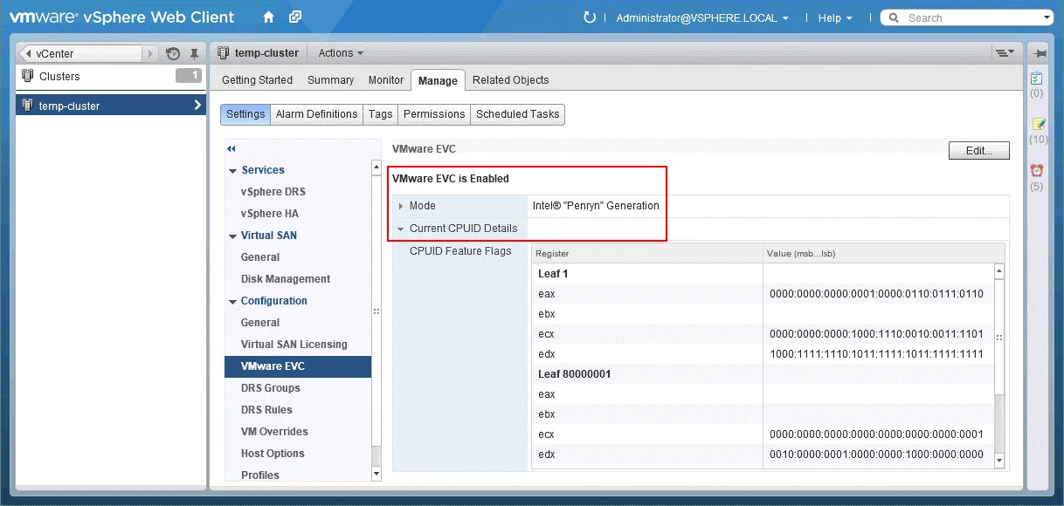The height and width of the screenshot is (506, 1064).
Task: Collapse Current CPUID Details section
Action: pyautogui.click(x=401, y=229)
